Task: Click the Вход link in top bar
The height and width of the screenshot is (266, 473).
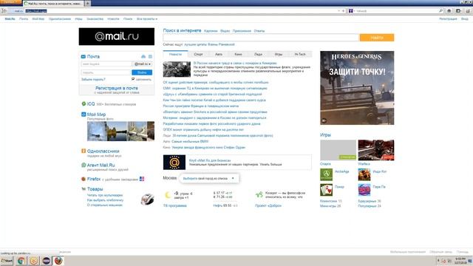Action: point(465,19)
